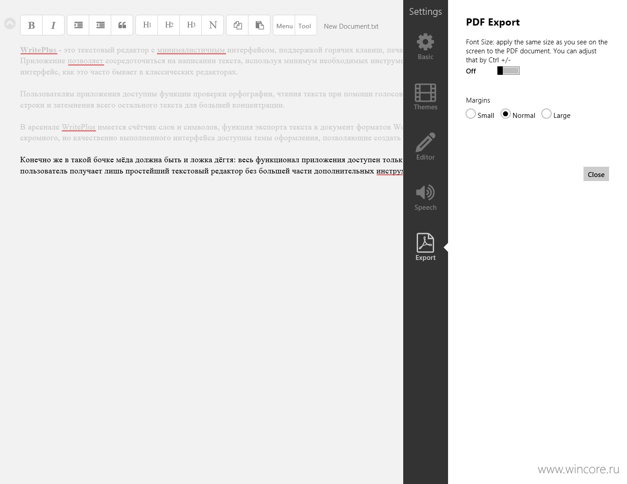This screenshot has width=627, height=484.
Task: Close the PDF Export settings panel
Action: pyautogui.click(x=596, y=174)
